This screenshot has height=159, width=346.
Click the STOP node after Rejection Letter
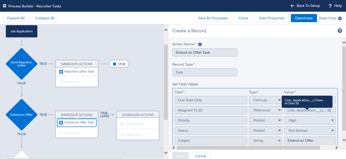point(119,64)
